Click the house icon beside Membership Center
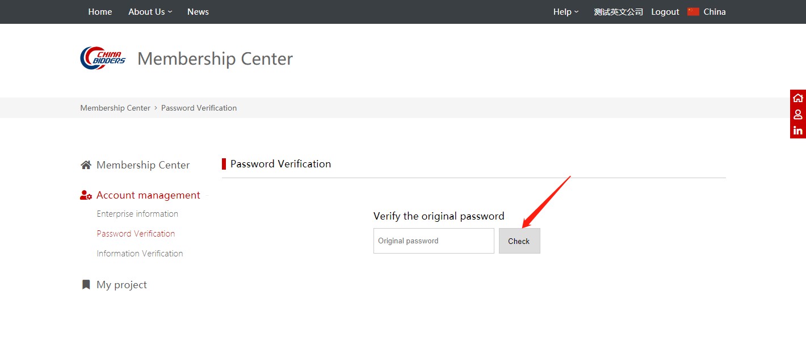 (86, 165)
